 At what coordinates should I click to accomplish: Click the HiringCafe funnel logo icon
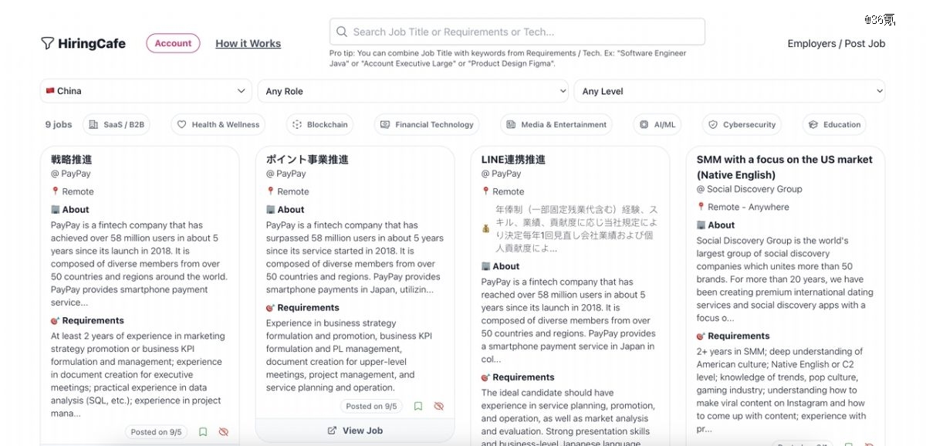(47, 43)
